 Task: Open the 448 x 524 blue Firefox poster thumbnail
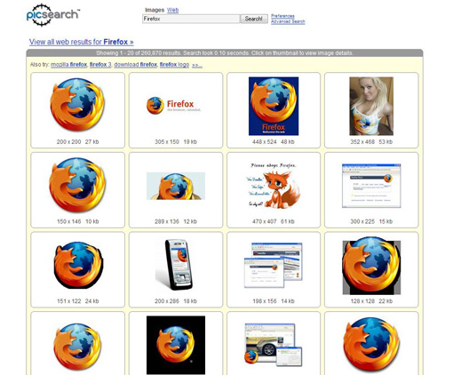pos(274,106)
